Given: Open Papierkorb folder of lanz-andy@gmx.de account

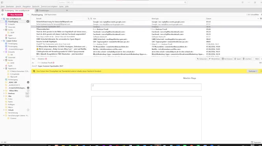Looking at the screenshot, I should [x=12, y=38].
